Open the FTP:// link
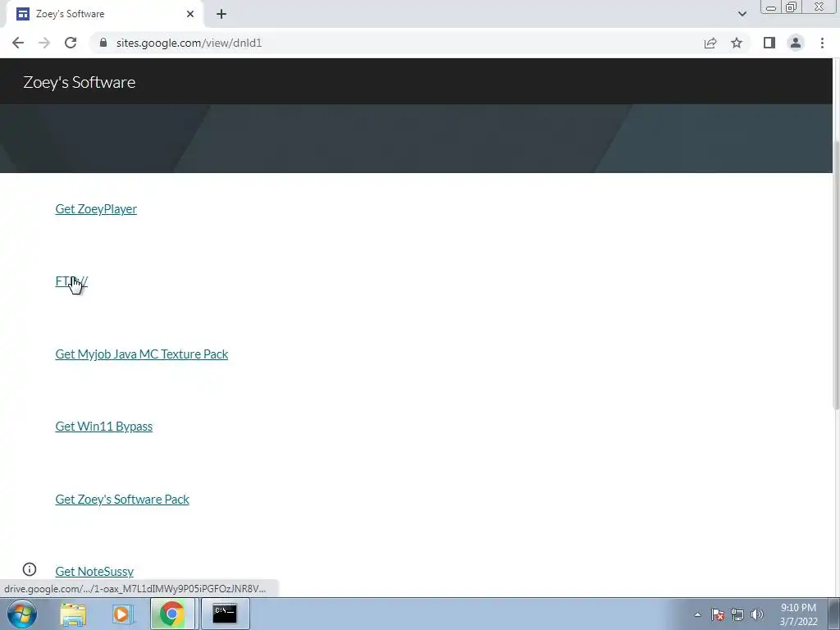The image size is (840, 630). coord(71,281)
